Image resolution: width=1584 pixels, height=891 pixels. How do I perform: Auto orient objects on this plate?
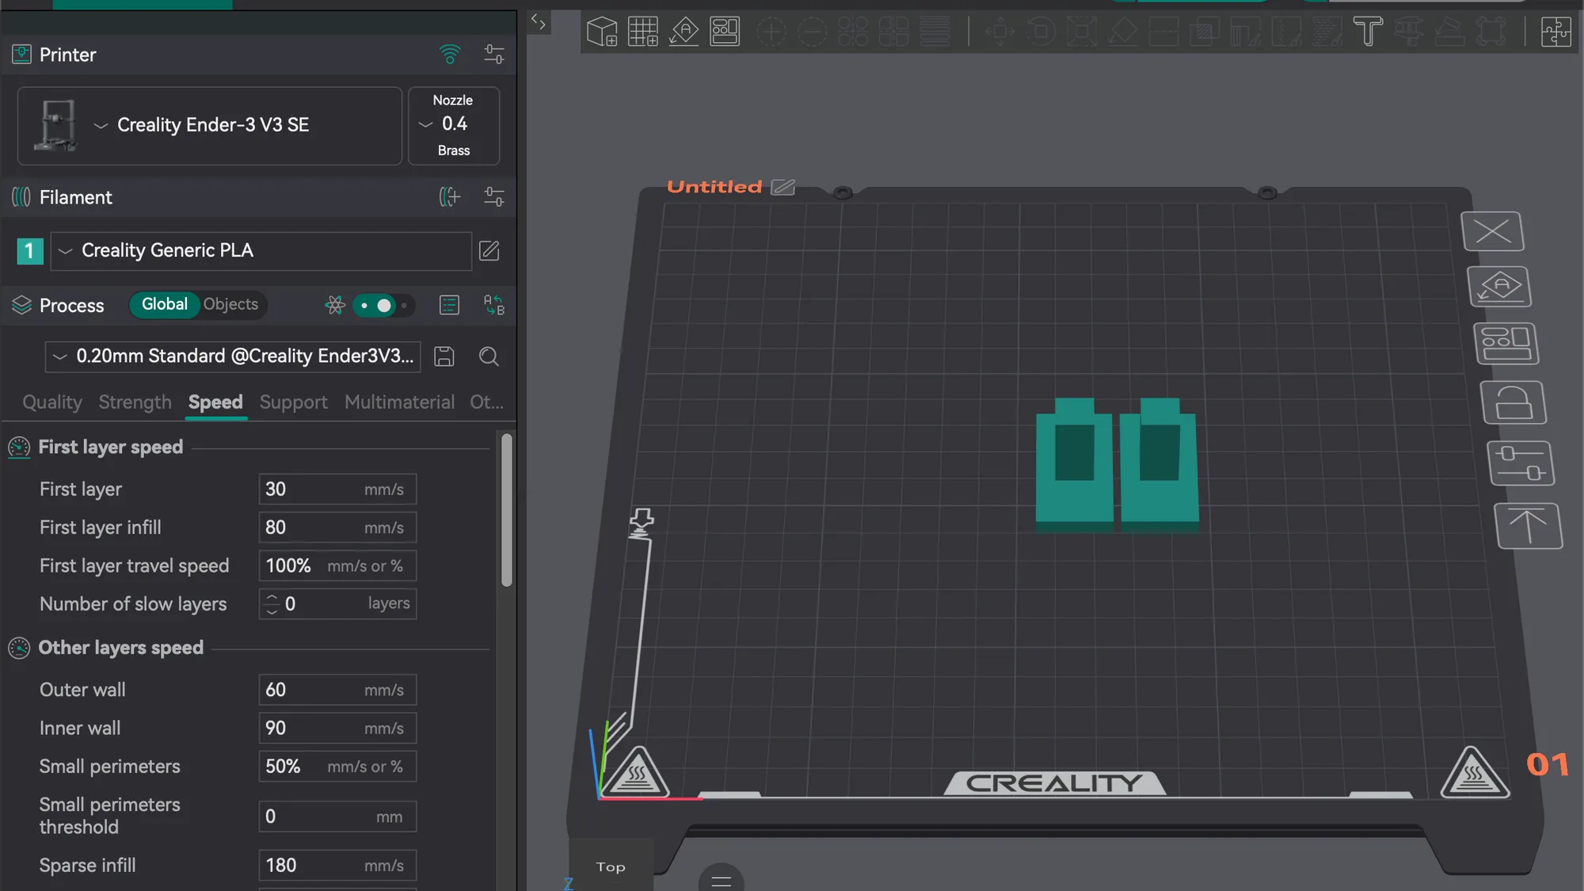coord(1499,287)
